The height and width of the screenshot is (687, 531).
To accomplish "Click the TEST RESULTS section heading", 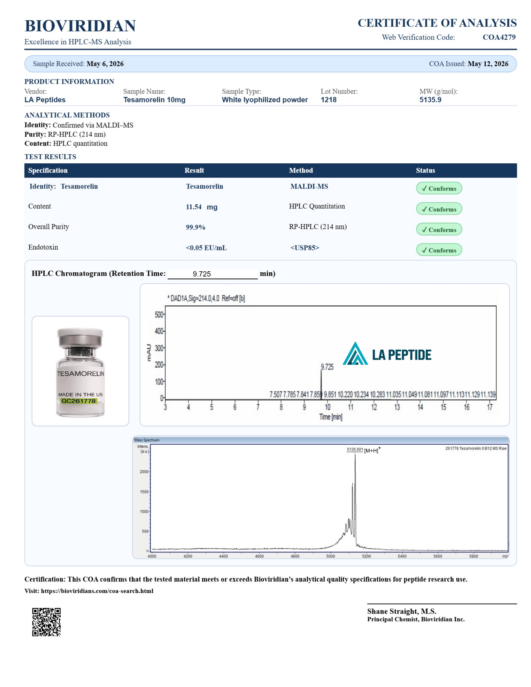I will pos(50,157).
